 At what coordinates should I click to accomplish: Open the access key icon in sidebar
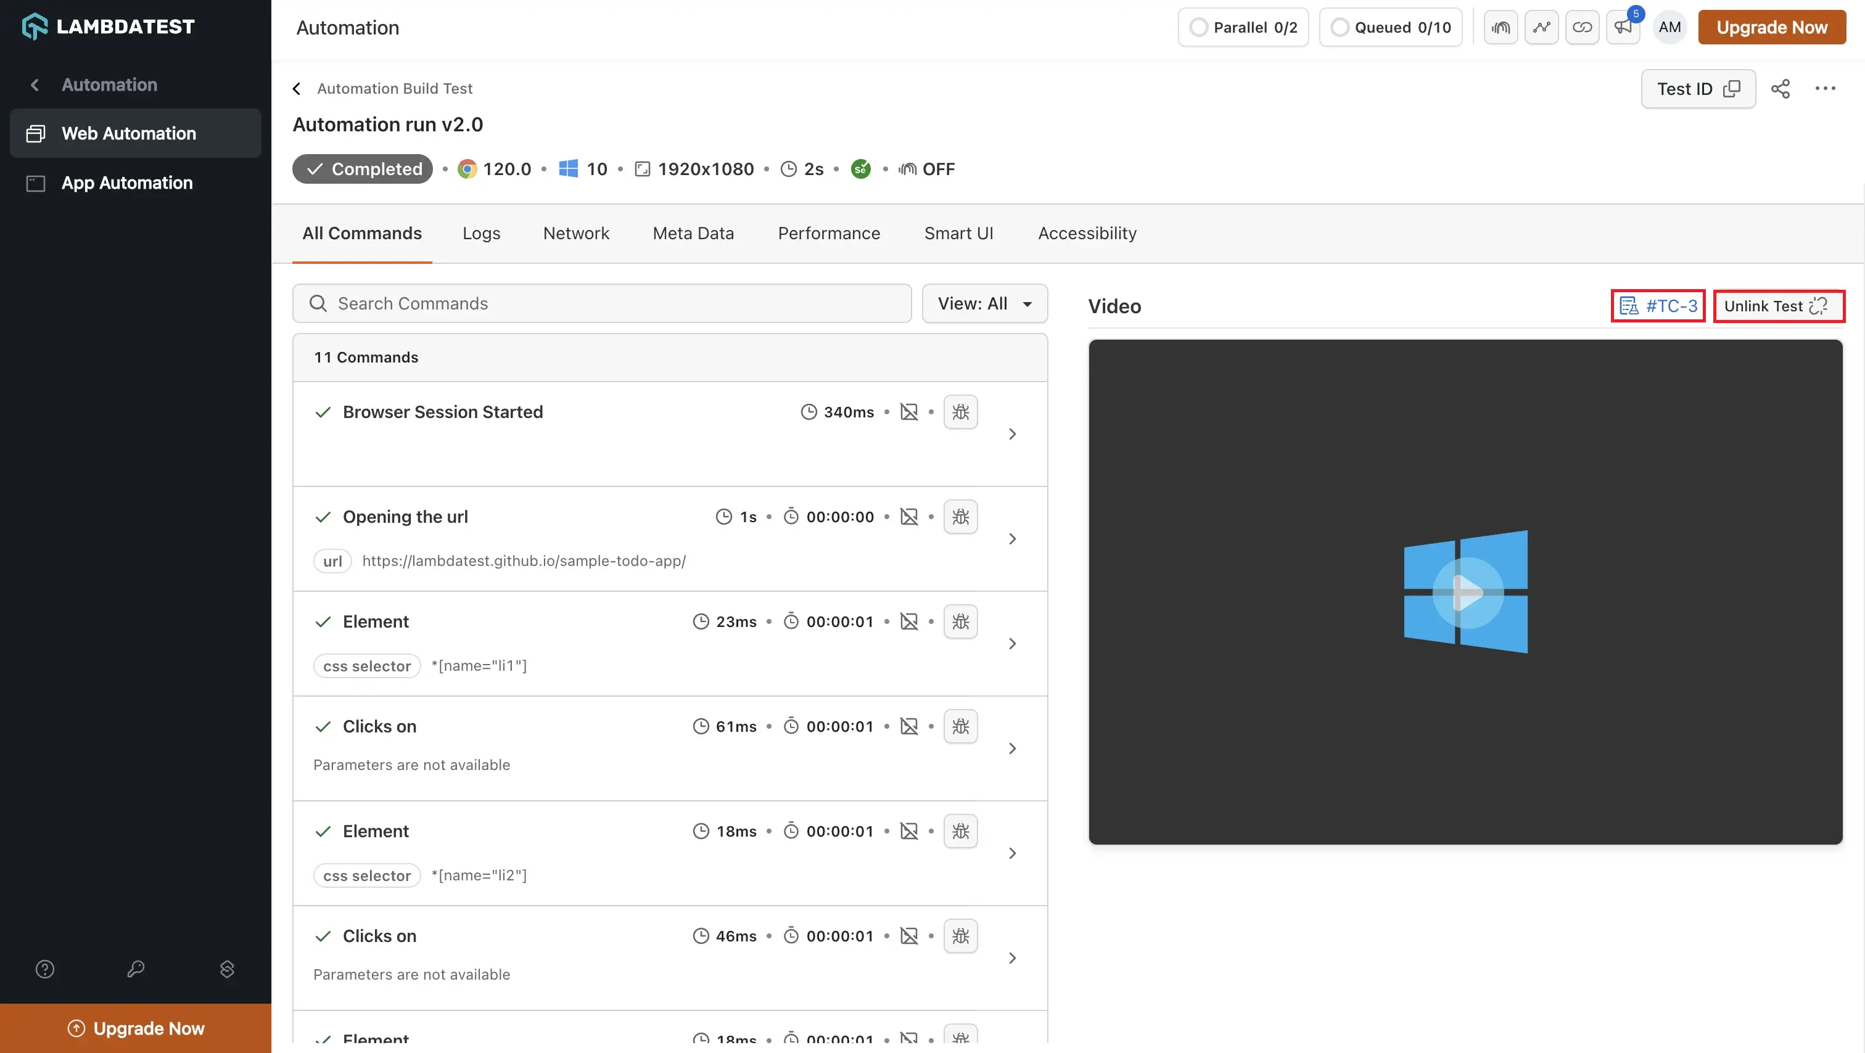point(136,969)
